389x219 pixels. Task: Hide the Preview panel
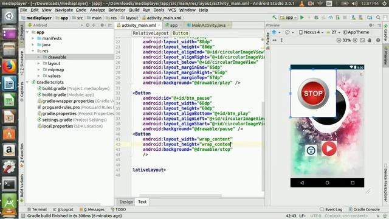click(379, 25)
